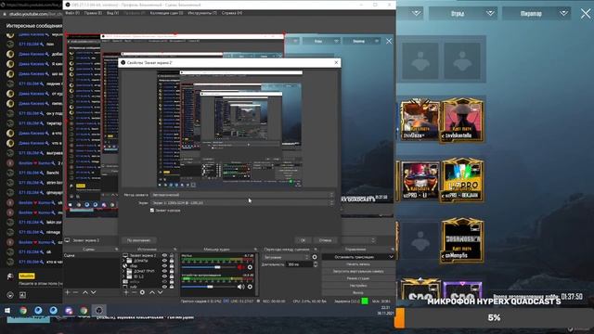This screenshot has height=334, width=594.
Task: Move scene down in Scenes panel
Action: pyautogui.click(x=93, y=292)
